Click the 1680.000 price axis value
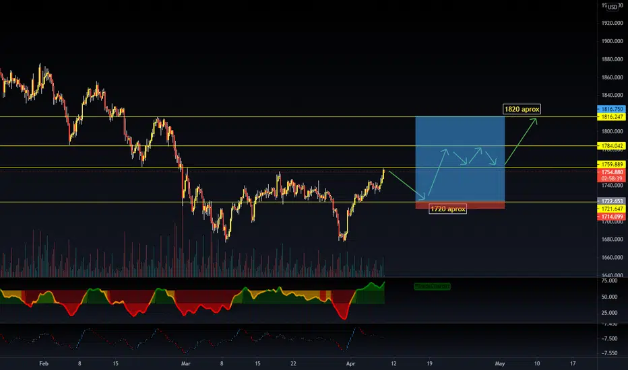The image size is (628, 370). 612,239
